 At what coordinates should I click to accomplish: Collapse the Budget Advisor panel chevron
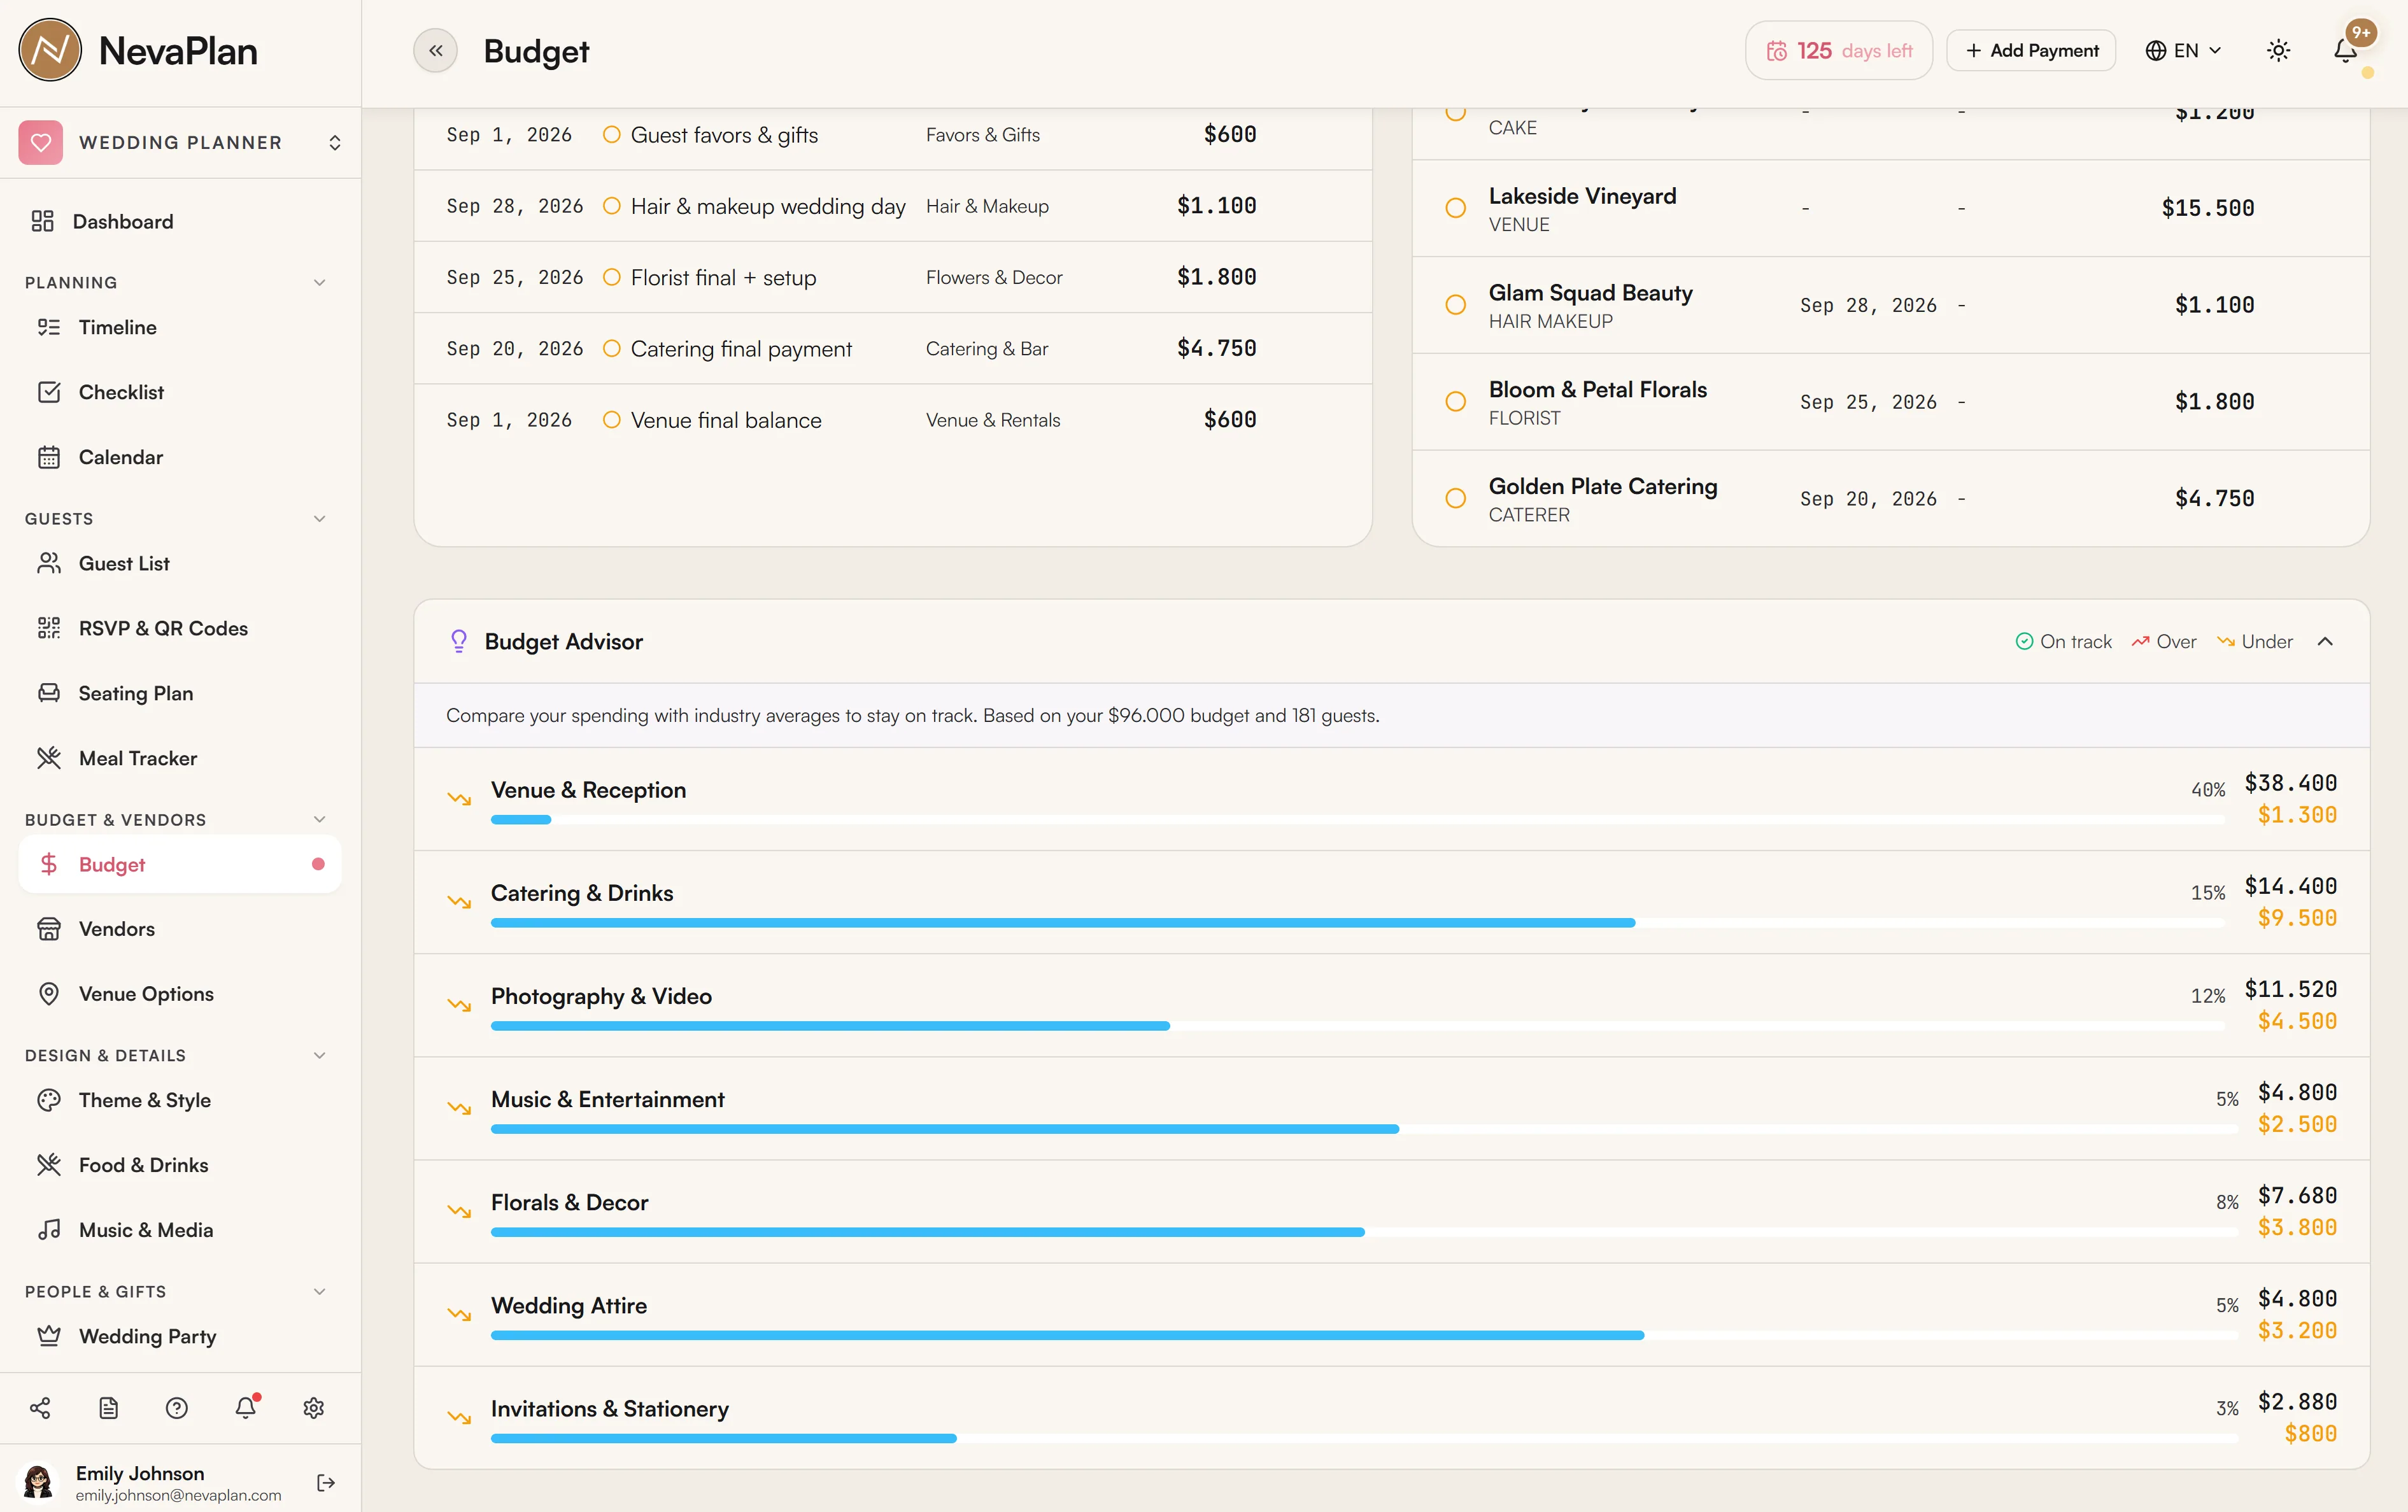click(2325, 642)
